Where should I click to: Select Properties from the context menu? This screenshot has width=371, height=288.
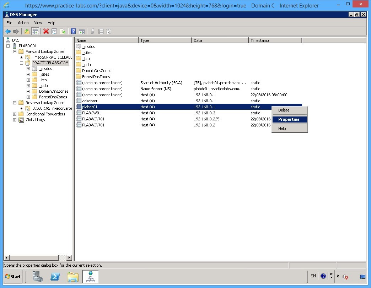288,119
